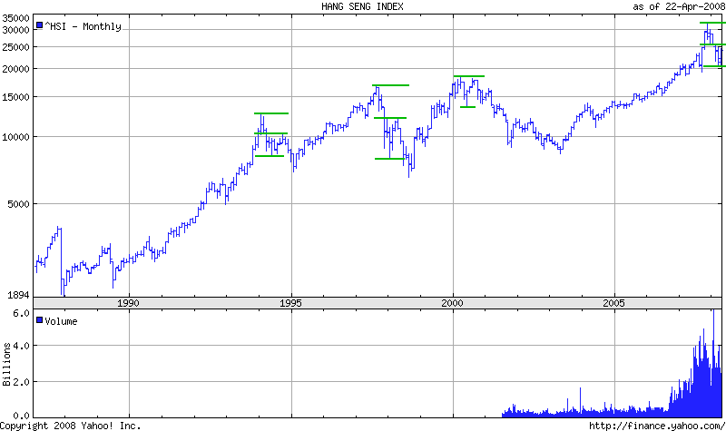Click the 4.0 volume axis label
This screenshot has height=431, width=726.
pos(22,346)
